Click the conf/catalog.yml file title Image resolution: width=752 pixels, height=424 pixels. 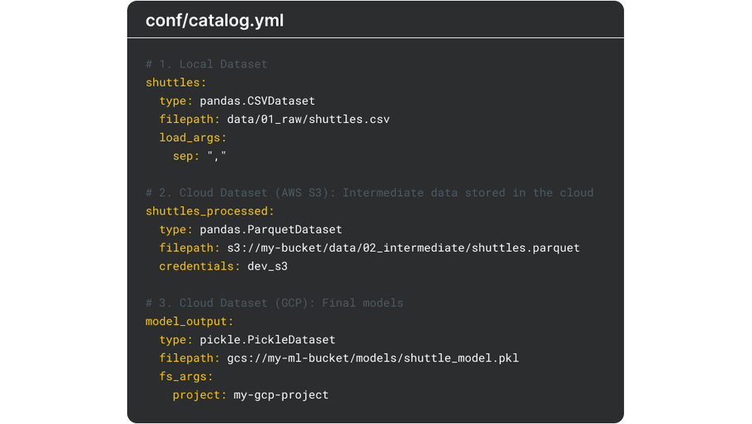(215, 20)
